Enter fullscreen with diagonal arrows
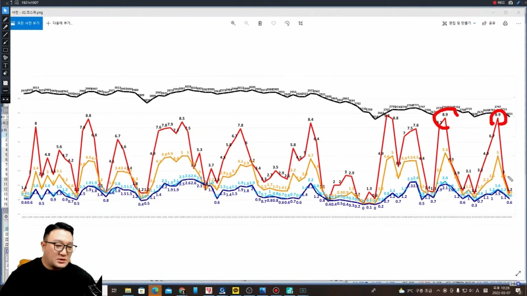Viewport: 527px width, 296px height. point(518,274)
